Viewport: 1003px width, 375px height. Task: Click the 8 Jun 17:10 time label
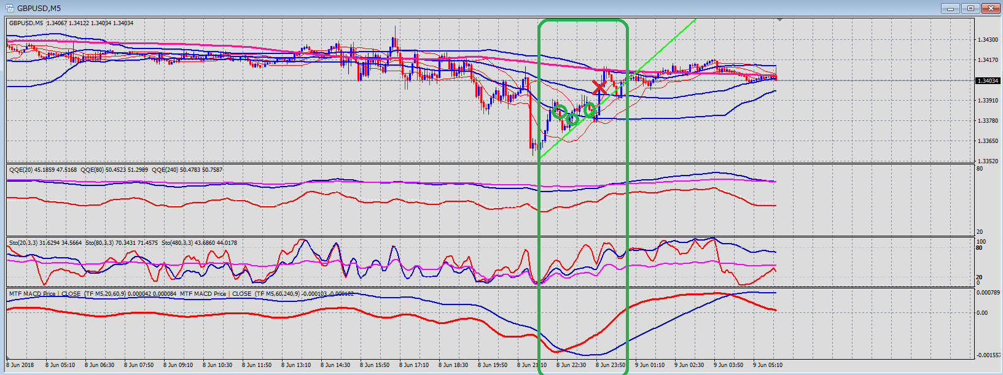[413, 365]
